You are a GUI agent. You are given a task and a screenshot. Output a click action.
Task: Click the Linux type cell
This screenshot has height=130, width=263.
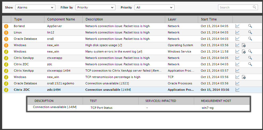coord(18,32)
